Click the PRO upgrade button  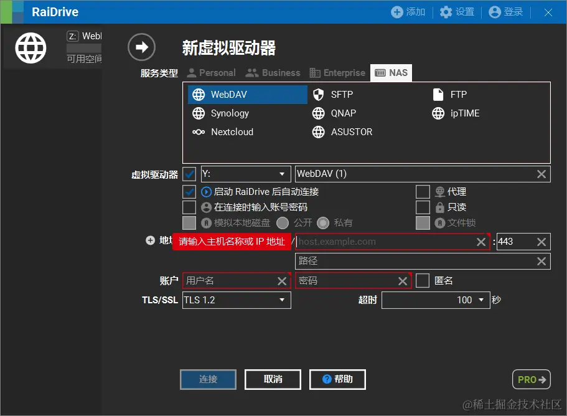point(531,379)
